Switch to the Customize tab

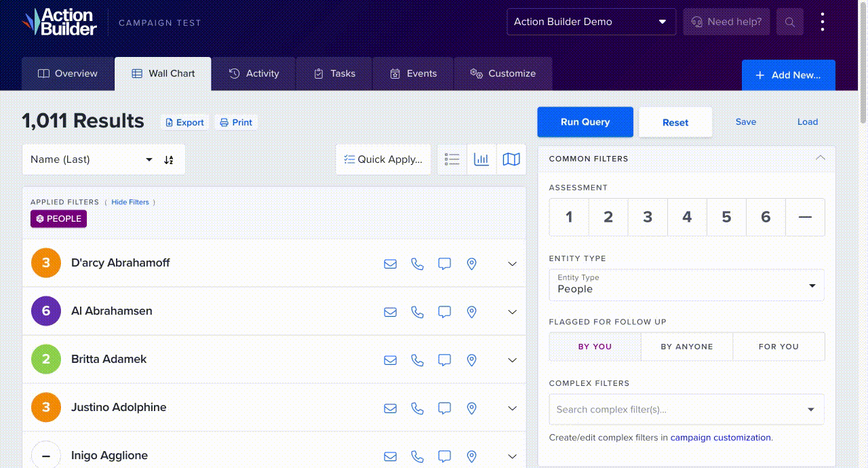pos(502,74)
